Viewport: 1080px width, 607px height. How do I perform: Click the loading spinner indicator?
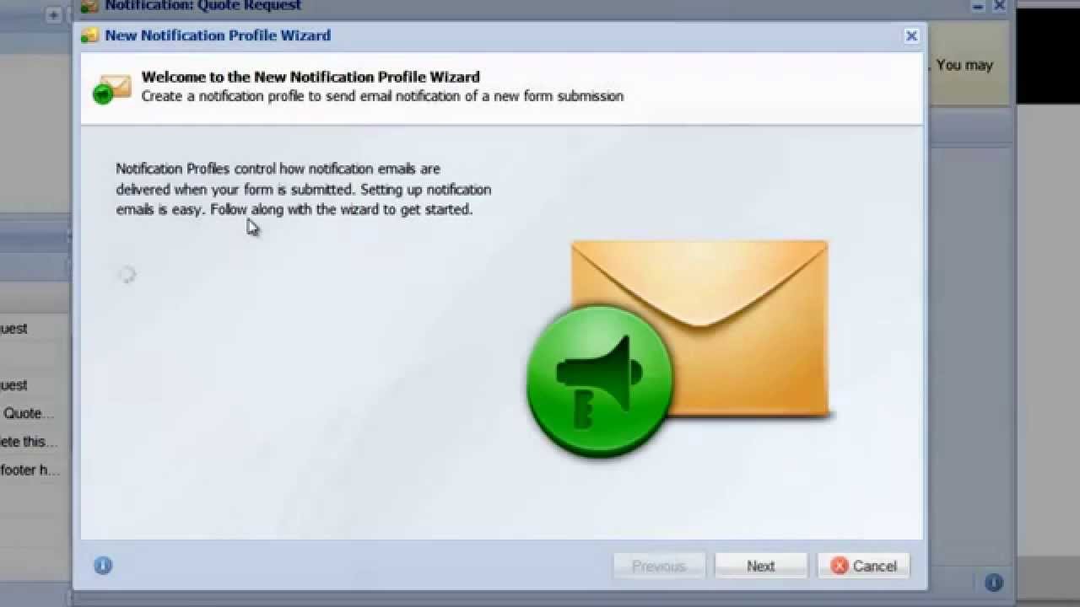click(x=127, y=274)
